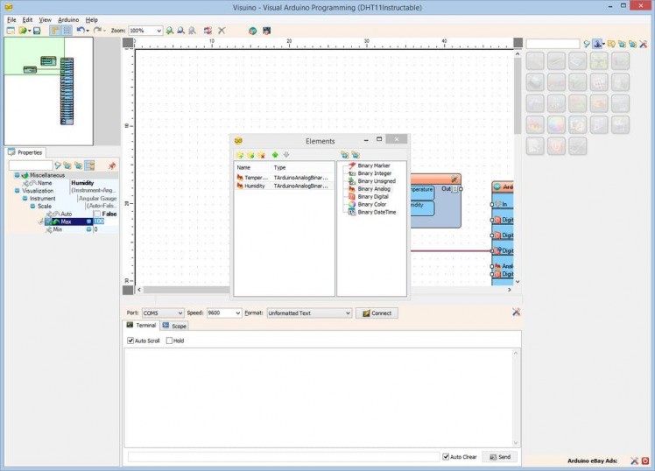
Task: Collapse the Visualization property group
Action: [x=16, y=190]
